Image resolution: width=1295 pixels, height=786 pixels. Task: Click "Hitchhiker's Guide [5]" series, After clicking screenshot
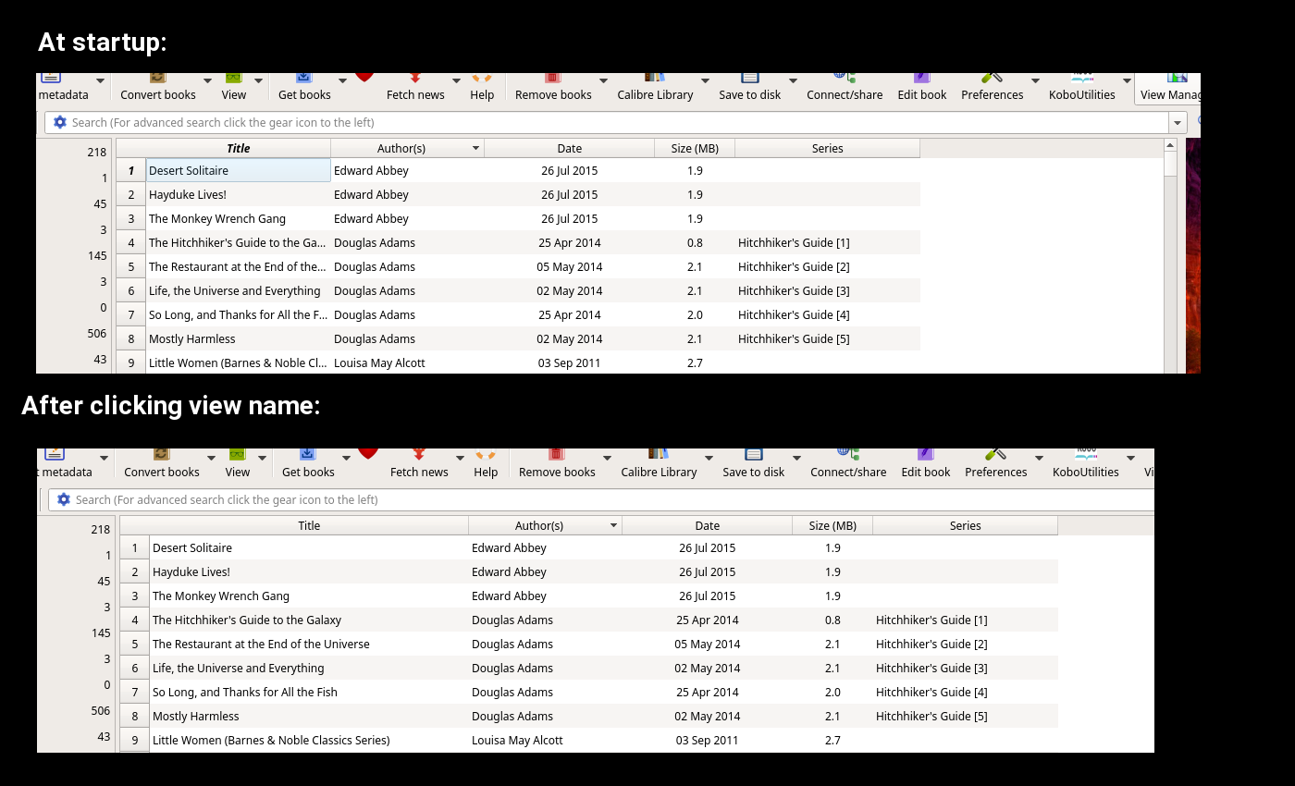click(931, 716)
